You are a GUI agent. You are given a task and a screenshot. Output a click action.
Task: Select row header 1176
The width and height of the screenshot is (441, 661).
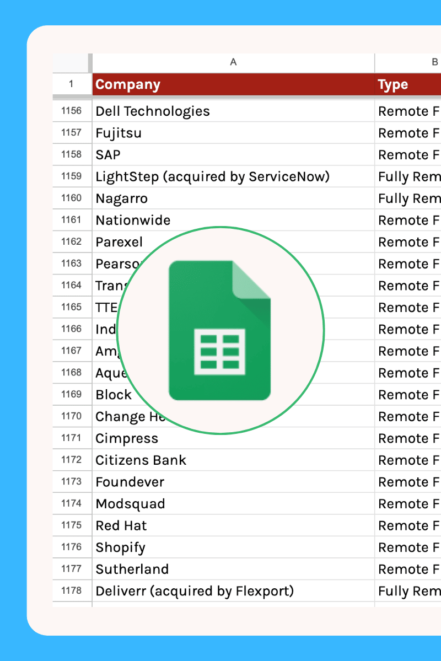(72, 547)
